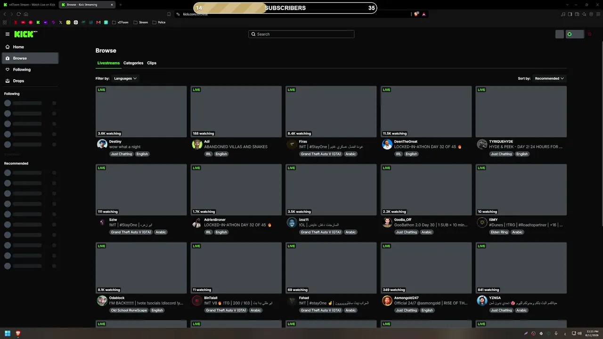Open the Streem bookmarks folder
The height and width of the screenshot is (339, 603).
coord(140,22)
